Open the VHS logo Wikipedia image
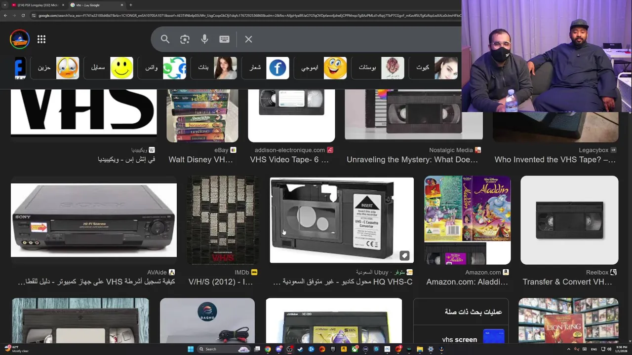This screenshot has width=632, height=355. click(83, 112)
